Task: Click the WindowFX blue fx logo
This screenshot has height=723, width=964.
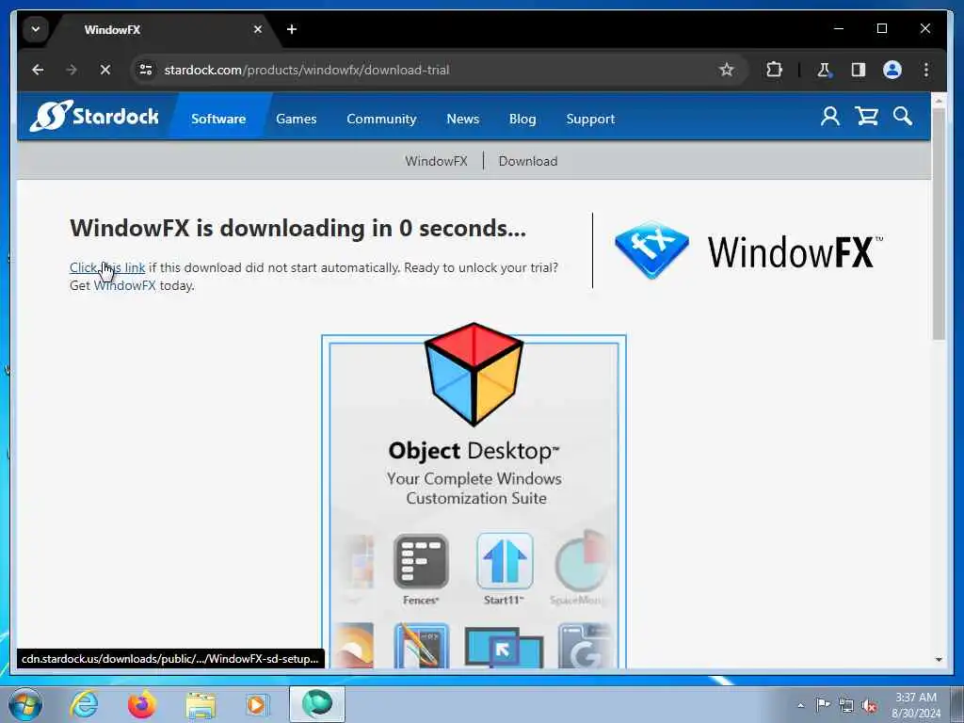Action: pos(651,250)
